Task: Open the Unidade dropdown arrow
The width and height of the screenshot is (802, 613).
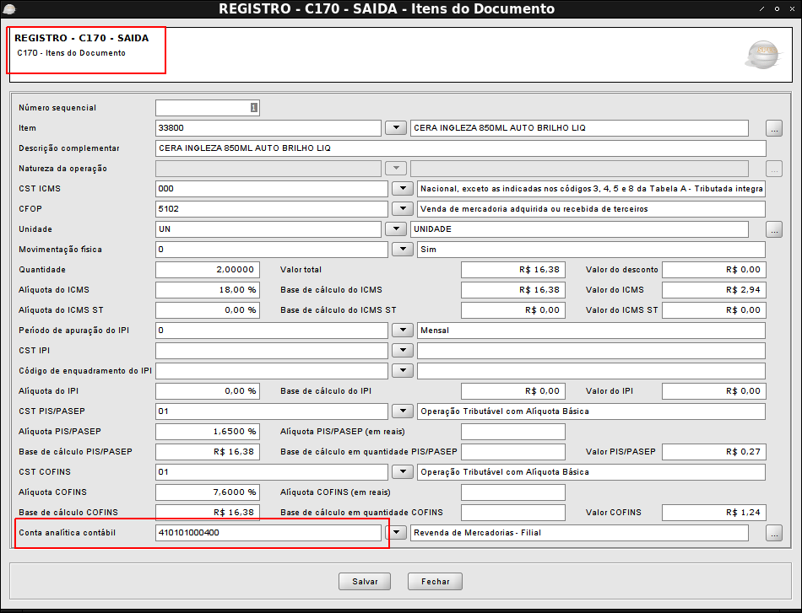Action: pyautogui.click(x=396, y=229)
